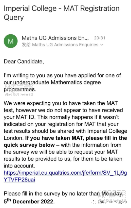This screenshot has width=131, height=208.
Task: Click the 微信号 xuetongguoji caption text
Action: pos(112,202)
